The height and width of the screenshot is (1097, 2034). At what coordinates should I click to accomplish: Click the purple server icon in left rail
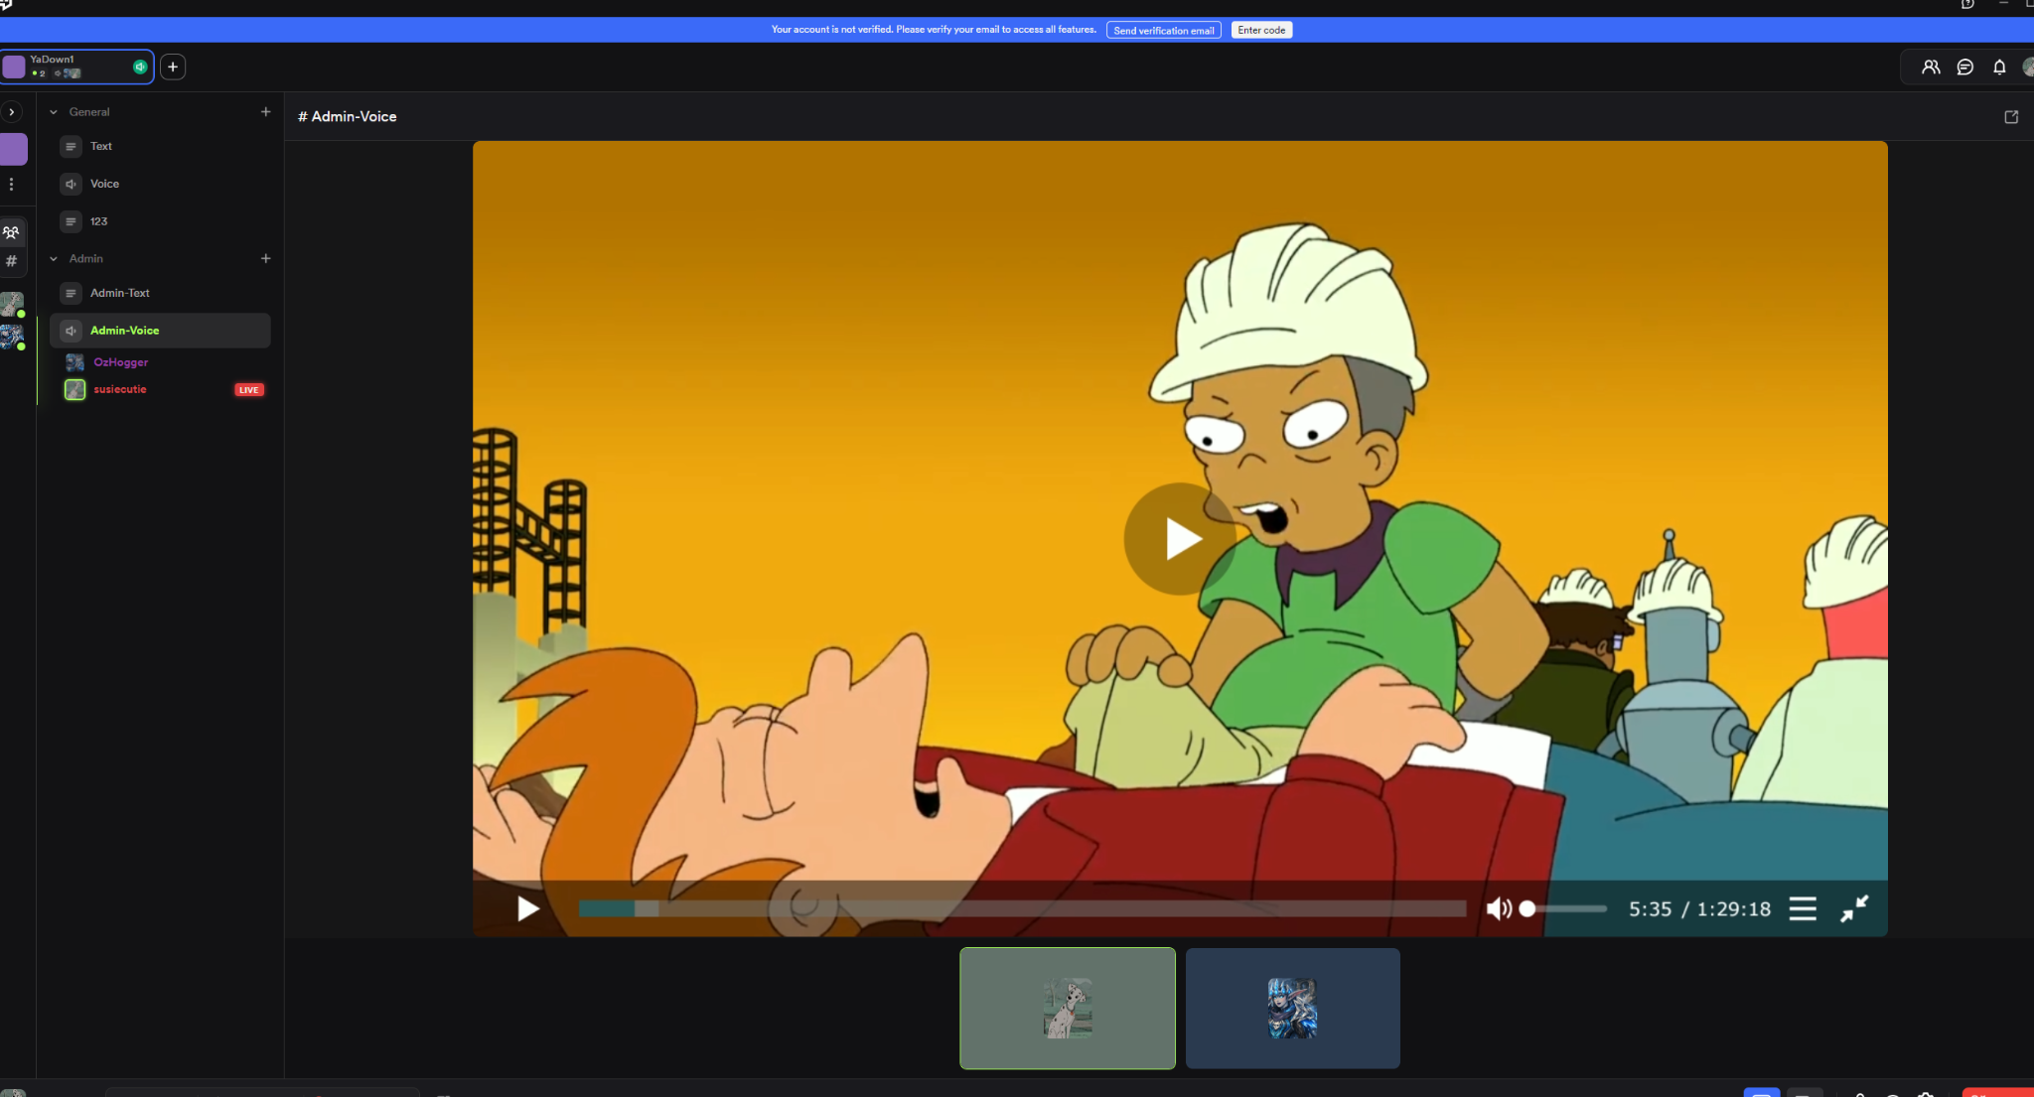point(14,149)
